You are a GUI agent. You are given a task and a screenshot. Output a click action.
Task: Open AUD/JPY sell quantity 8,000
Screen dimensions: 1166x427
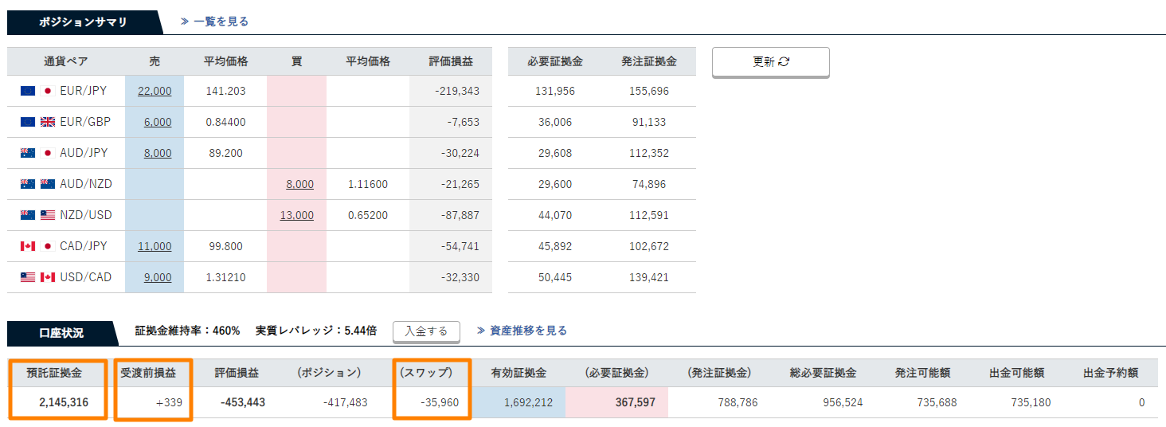(x=158, y=153)
